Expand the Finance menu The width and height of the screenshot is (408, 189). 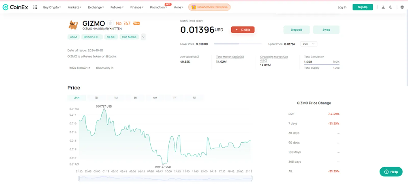(137, 7)
